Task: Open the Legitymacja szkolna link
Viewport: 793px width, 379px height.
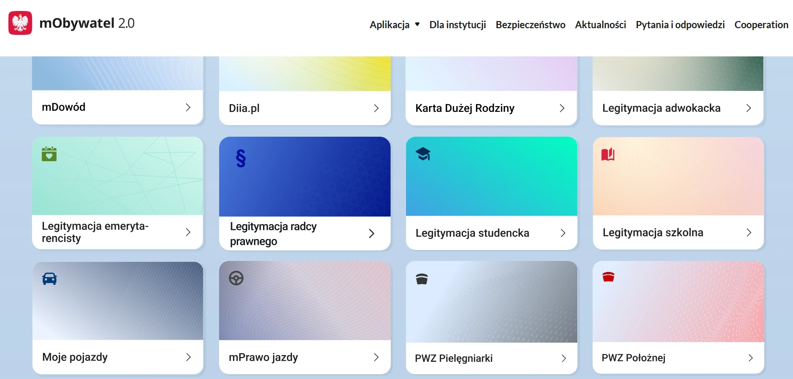Action: [x=678, y=232]
